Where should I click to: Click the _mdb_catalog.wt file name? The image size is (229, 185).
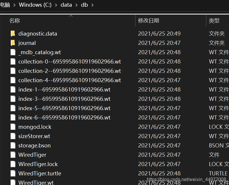40,52
